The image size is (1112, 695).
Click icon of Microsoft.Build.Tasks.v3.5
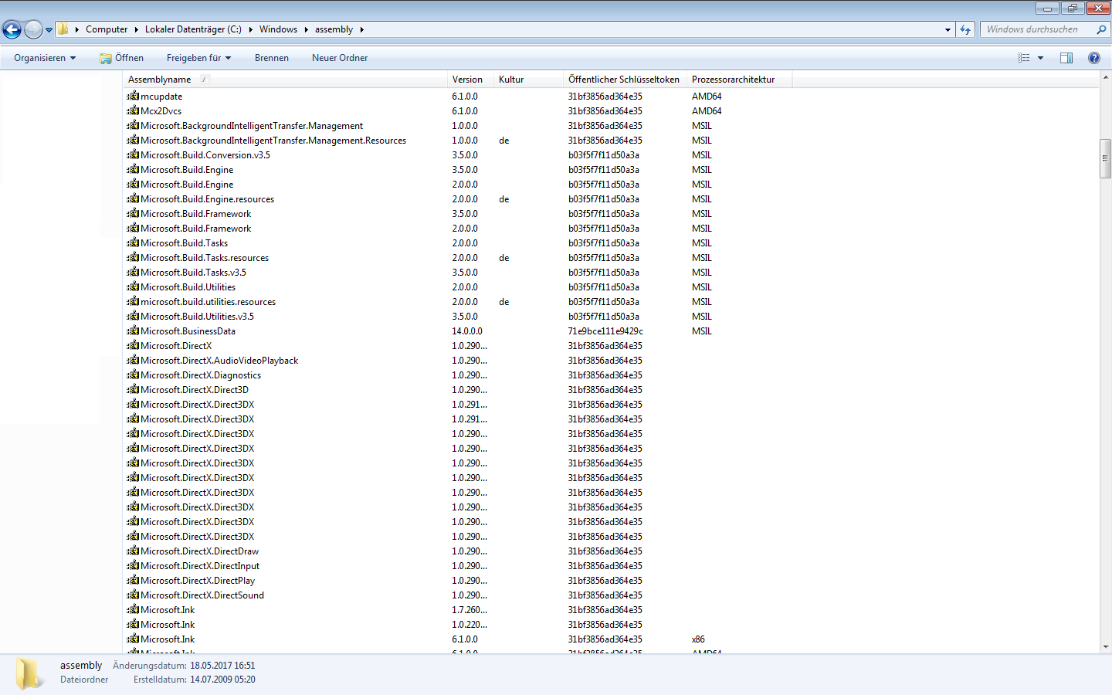pos(133,273)
